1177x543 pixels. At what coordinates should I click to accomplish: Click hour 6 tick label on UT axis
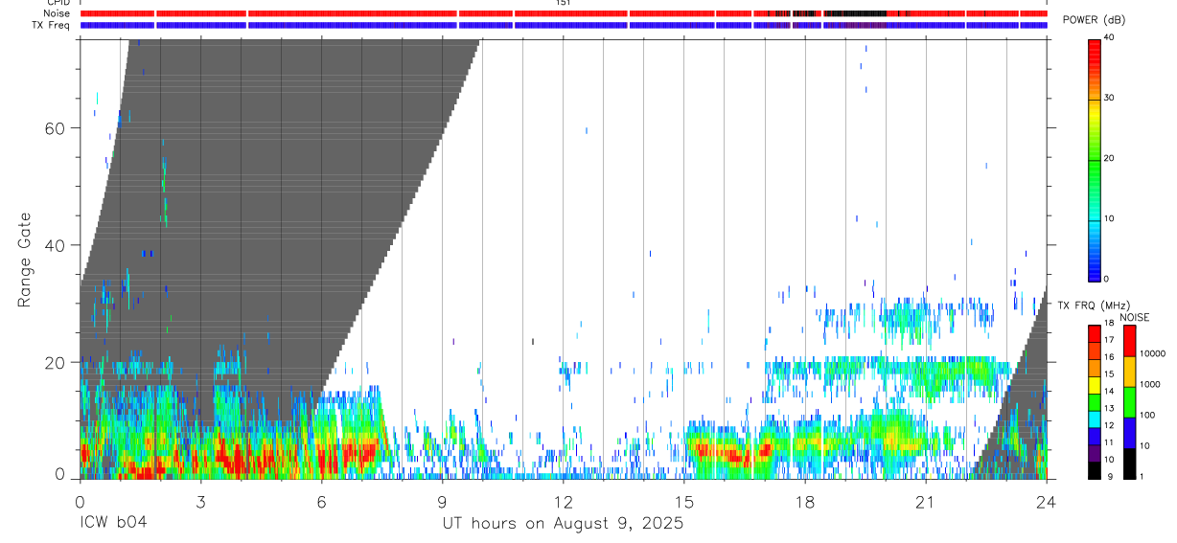point(321,501)
